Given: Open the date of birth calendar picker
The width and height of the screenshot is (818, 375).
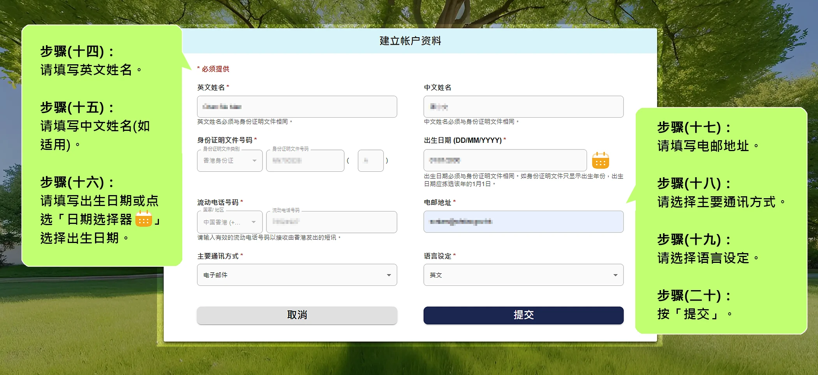Looking at the screenshot, I should click(x=600, y=160).
